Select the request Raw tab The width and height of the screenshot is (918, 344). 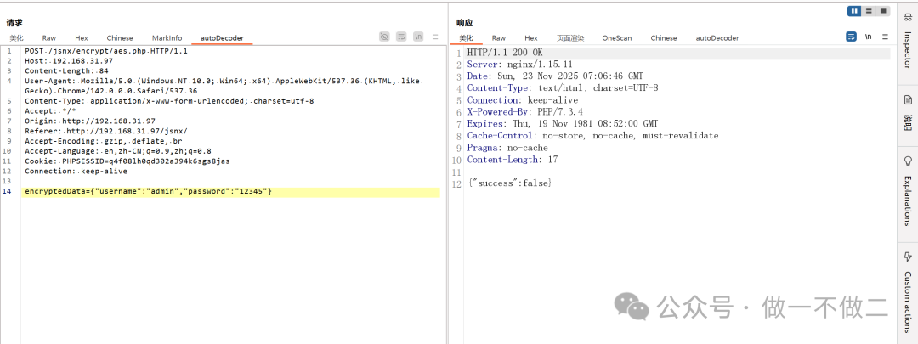coord(49,38)
